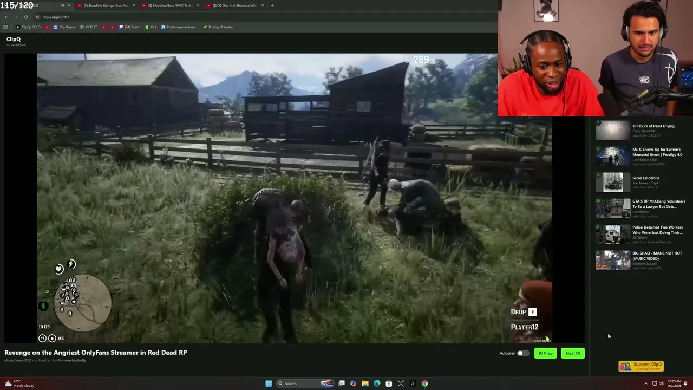
Task: Click the taskbar Search box
Action: tap(305, 383)
